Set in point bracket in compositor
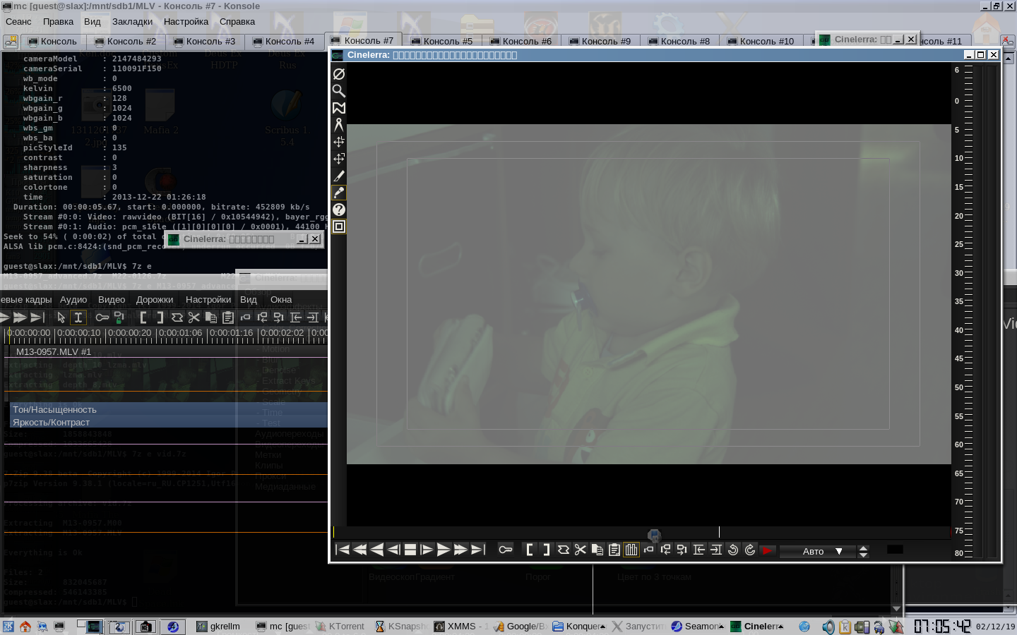The height and width of the screenshot is (635, 1017). coord(530,550)
